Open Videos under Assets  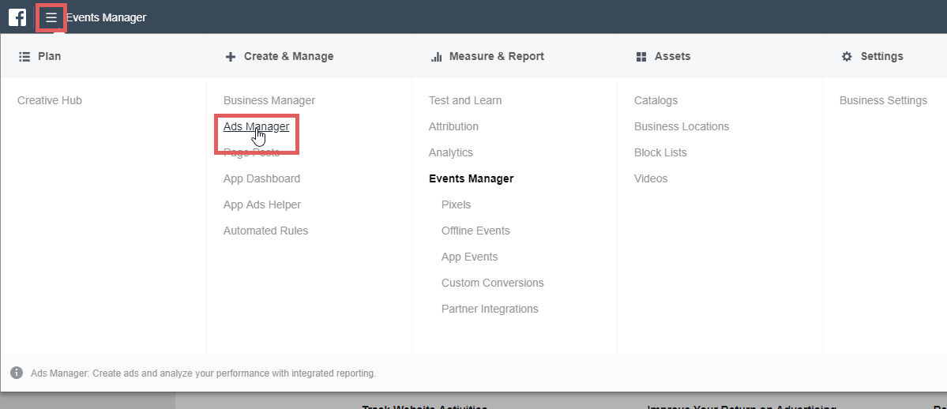point(651,178)
